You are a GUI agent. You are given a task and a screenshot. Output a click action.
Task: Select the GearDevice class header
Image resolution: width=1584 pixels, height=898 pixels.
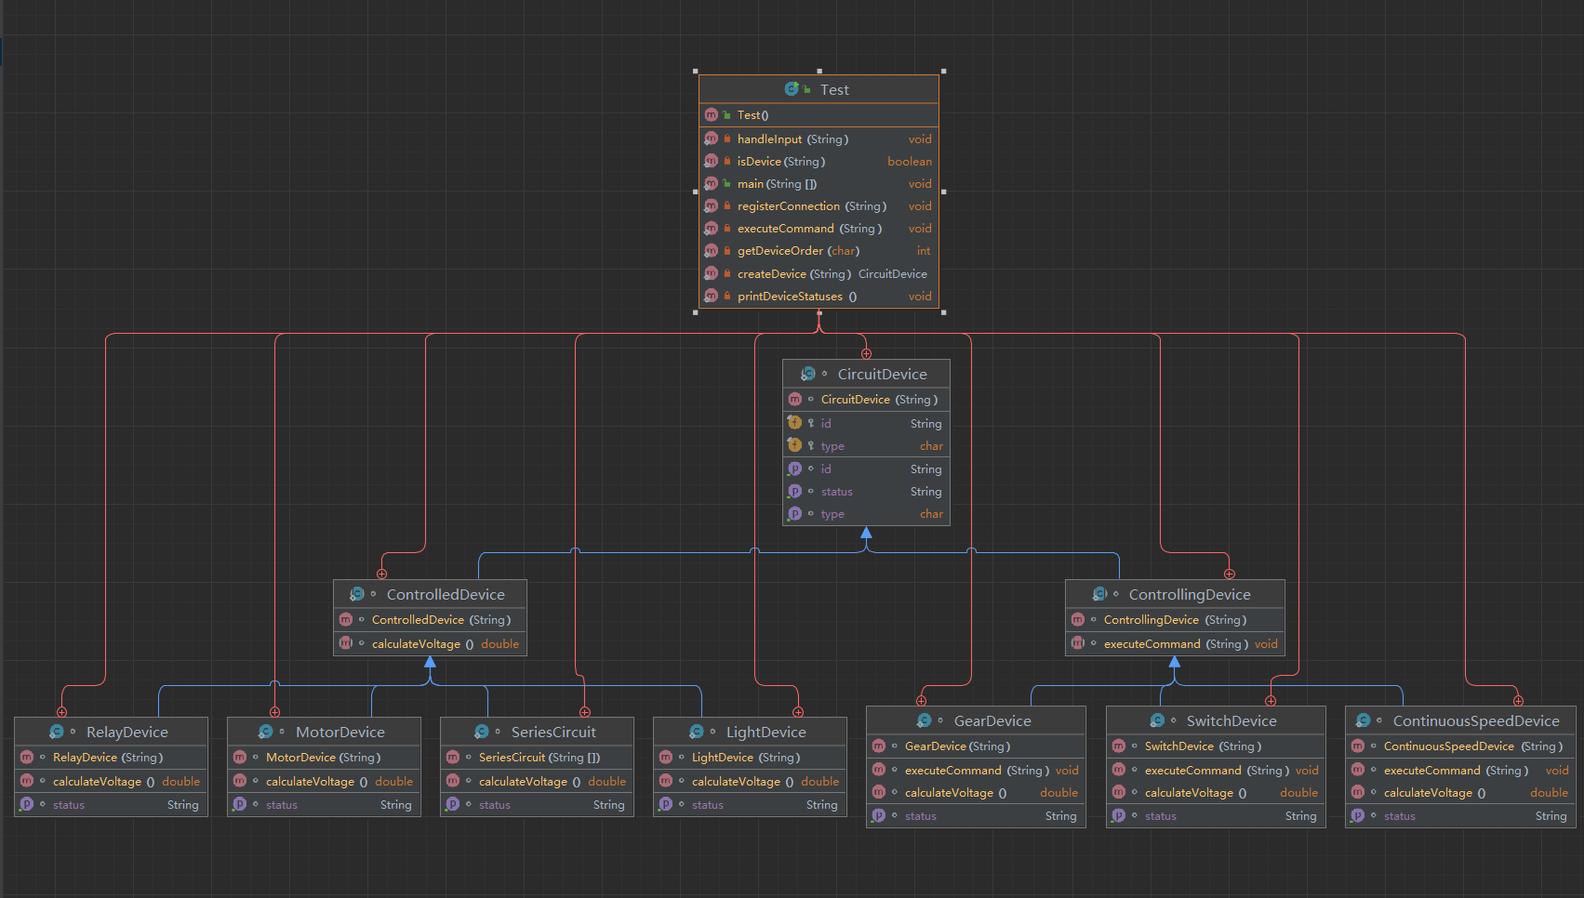tap(976, 720)
